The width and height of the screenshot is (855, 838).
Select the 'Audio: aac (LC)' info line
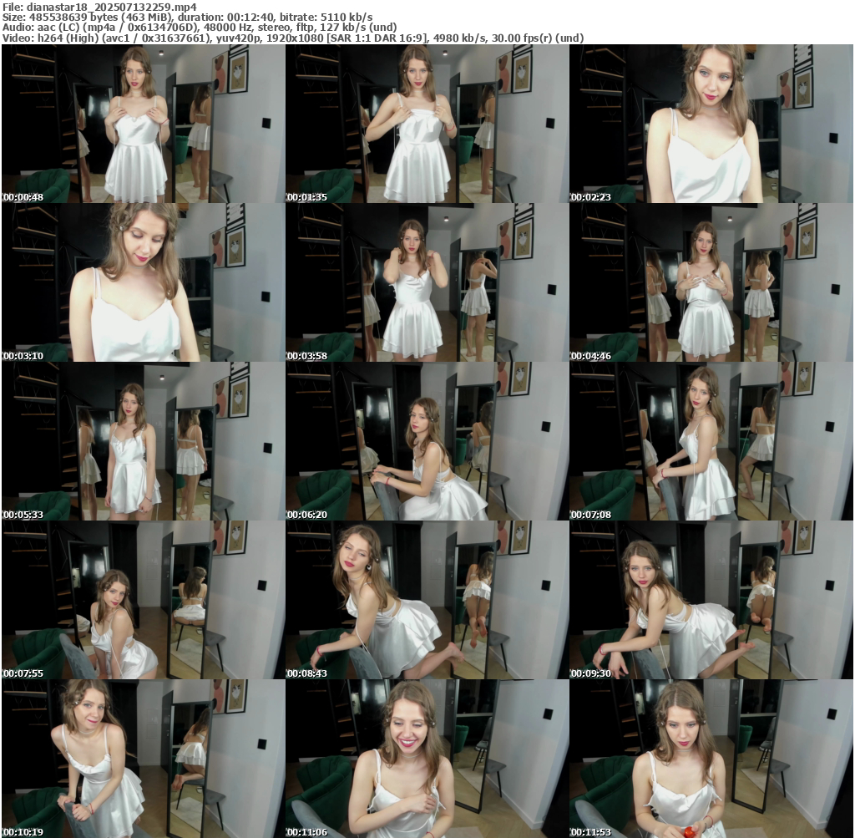[x=200, y=28]
